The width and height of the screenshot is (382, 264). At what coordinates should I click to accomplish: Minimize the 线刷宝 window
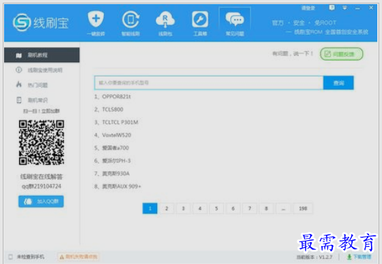click(357, 8)
